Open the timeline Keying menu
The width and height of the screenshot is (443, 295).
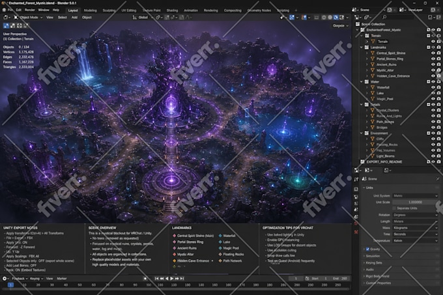pos(36,279)
